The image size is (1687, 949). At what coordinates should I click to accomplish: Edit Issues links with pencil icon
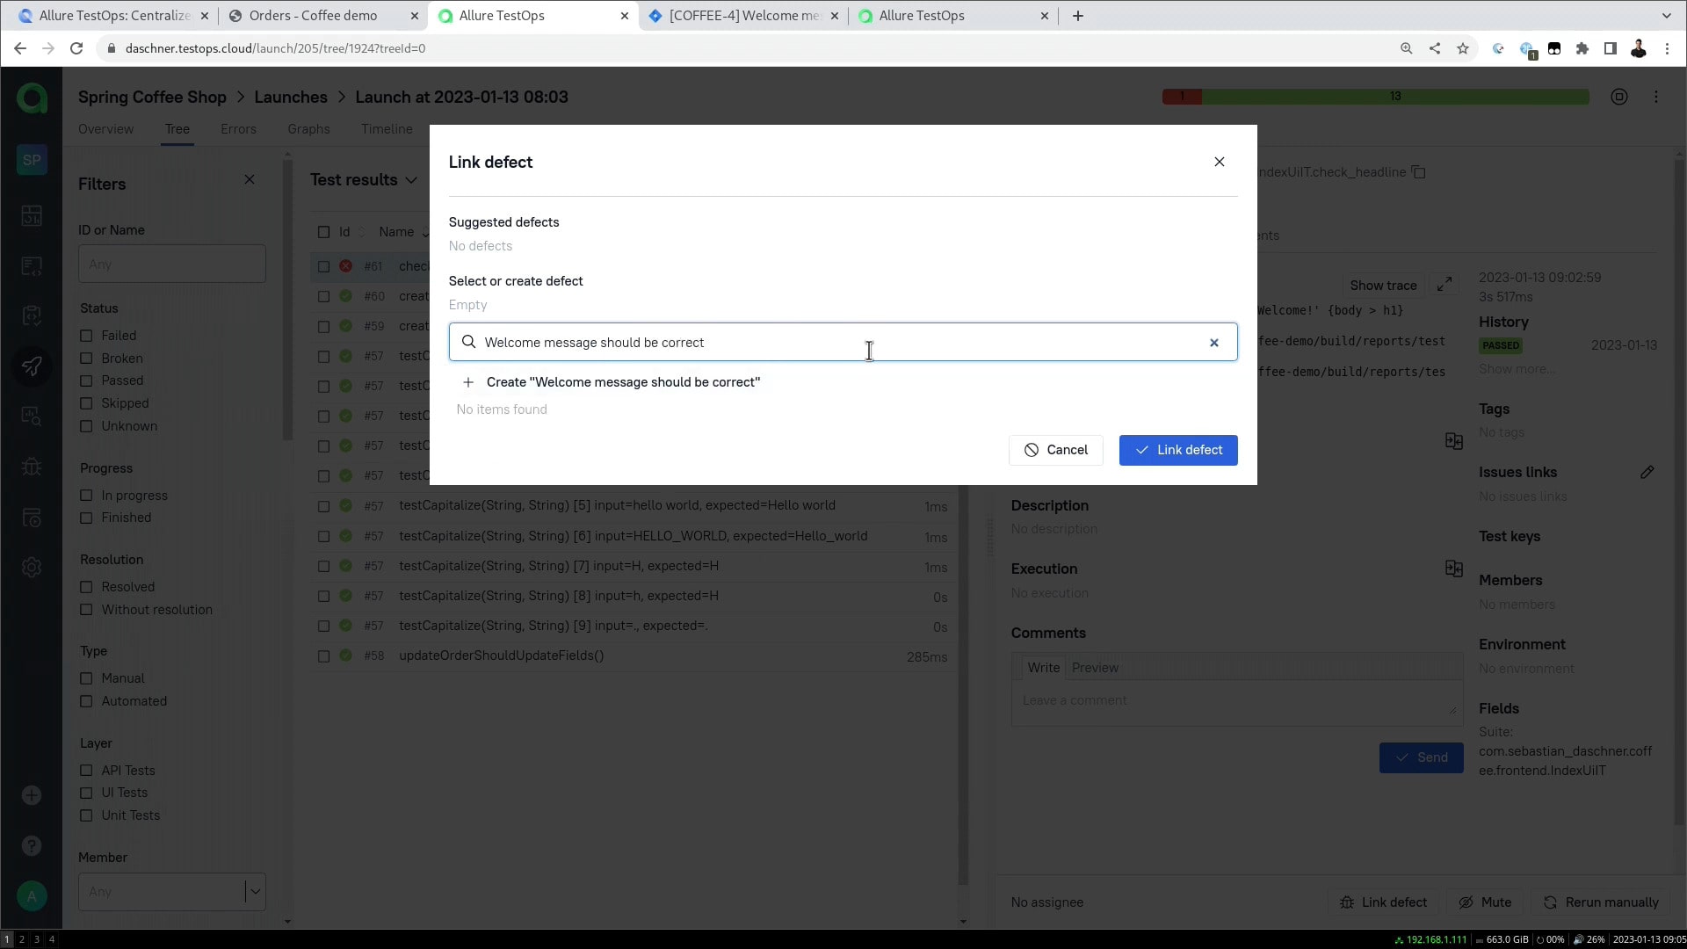(x=1647, y=473)
